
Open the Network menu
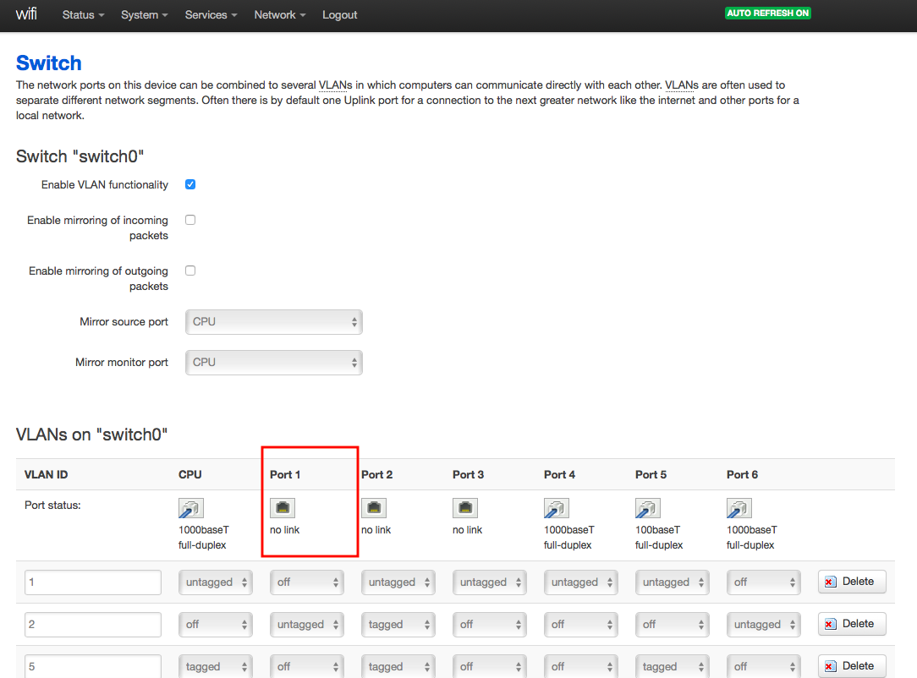[279, 15]
